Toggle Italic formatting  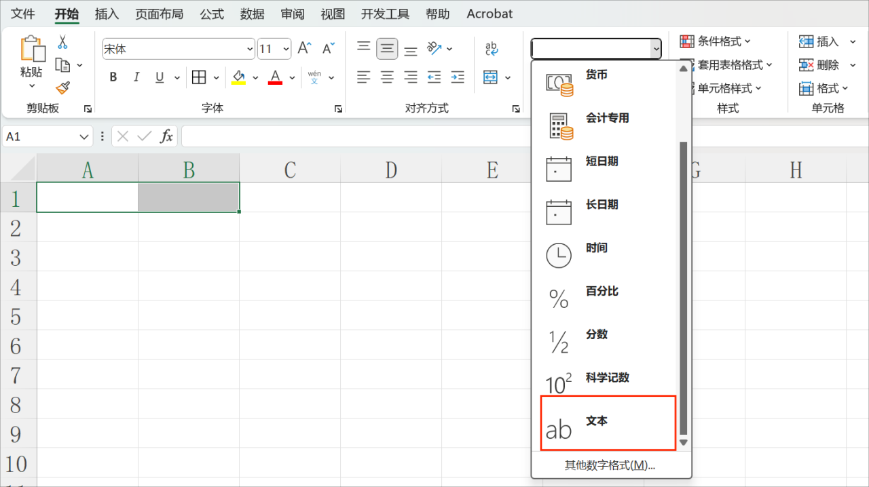coord(136,77)
